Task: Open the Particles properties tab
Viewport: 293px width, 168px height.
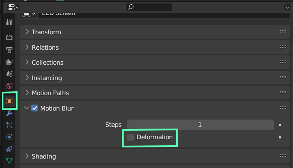Action: point(9,125)
